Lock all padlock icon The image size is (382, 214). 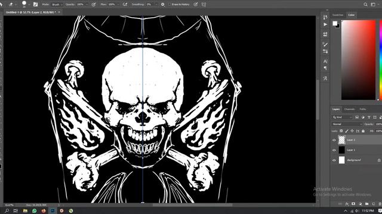pos(363,131)
